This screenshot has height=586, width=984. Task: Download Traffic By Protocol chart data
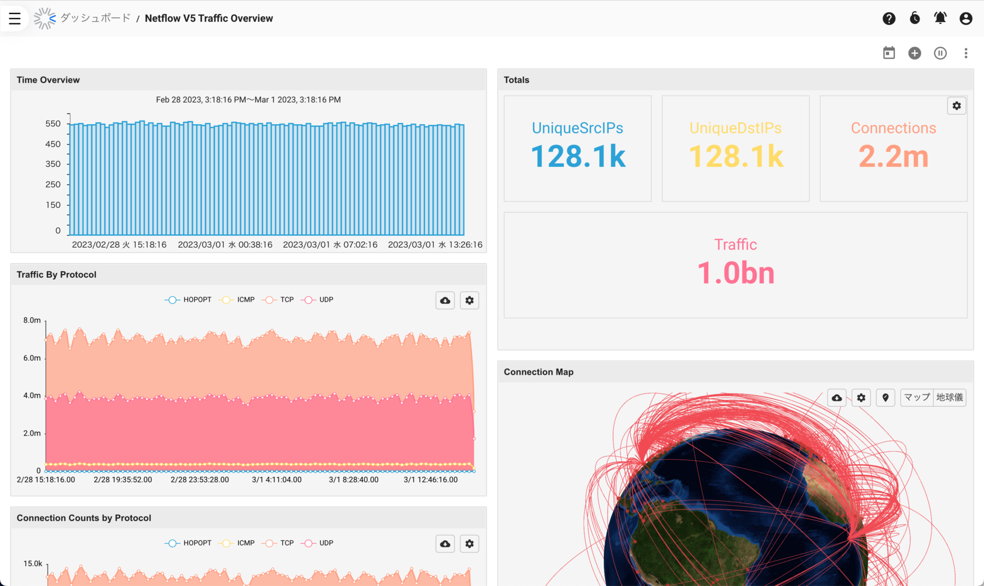click(445, 300)
